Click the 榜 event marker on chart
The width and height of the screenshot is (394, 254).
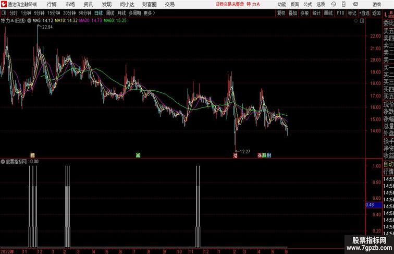(x=32, y=155)
